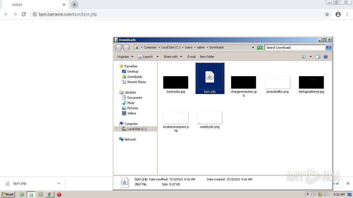Click the bookmark star icon in Chrome
This screenshot has height=198, width=353.
pos(327,14)
